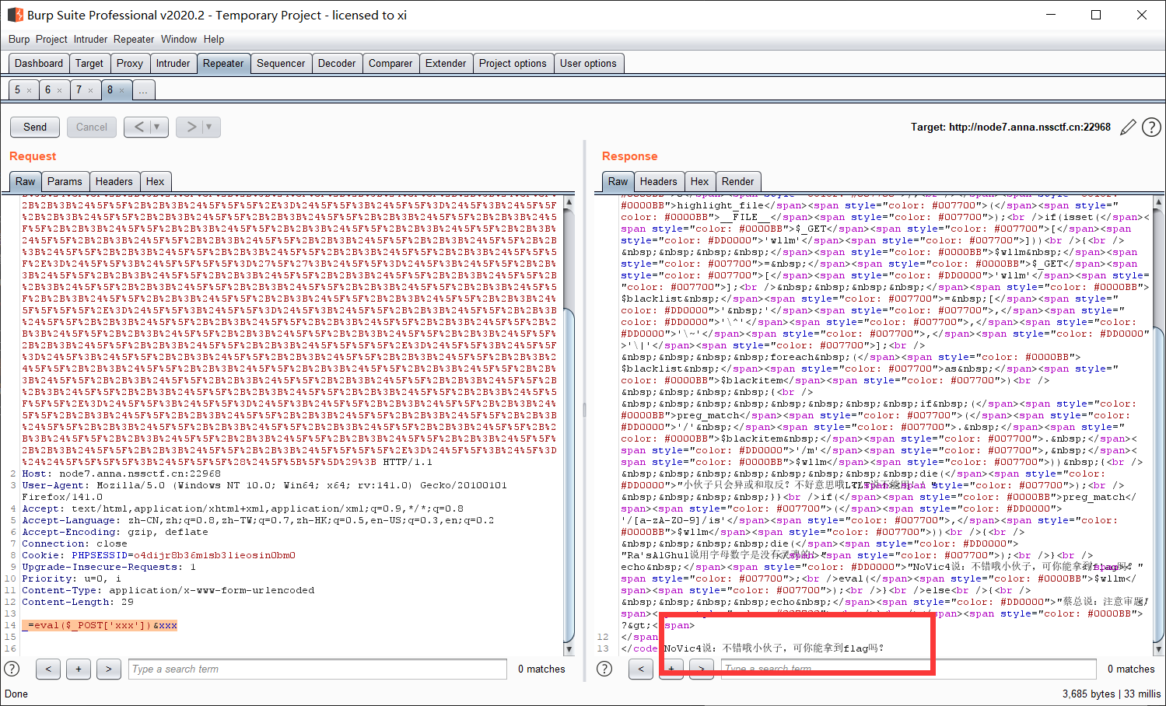1166x706 pixels.
Task: Go to previous response search match
Action: [641, 669]
